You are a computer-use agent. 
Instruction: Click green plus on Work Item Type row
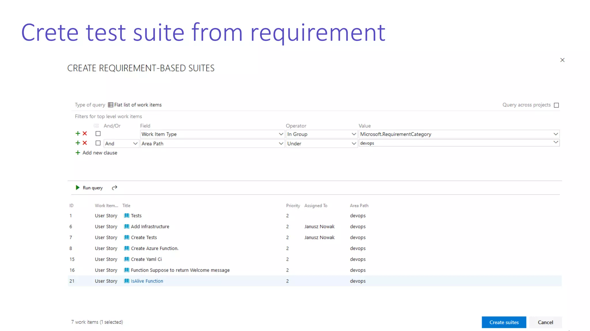(77, 134)
